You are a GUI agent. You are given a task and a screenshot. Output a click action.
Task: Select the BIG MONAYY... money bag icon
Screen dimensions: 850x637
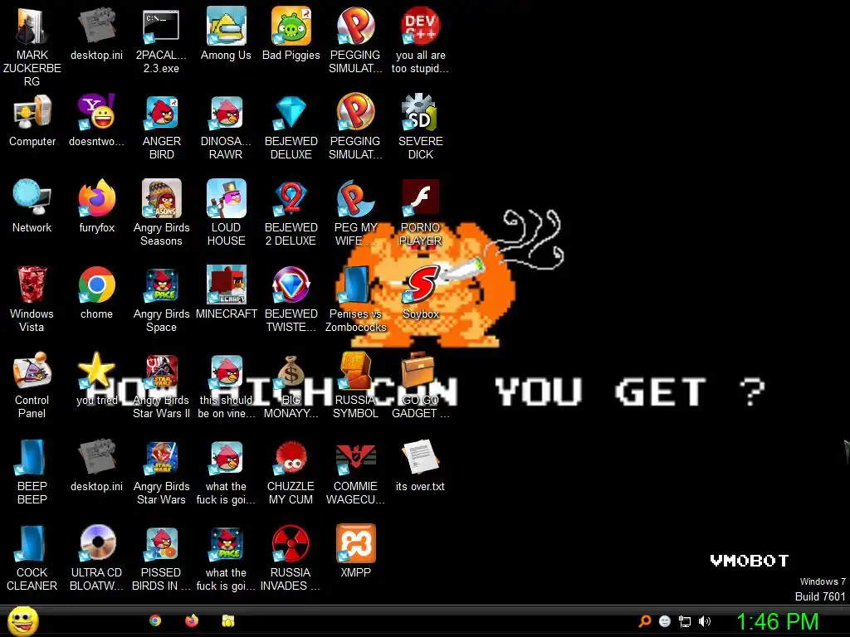click(x=291, y=371)
